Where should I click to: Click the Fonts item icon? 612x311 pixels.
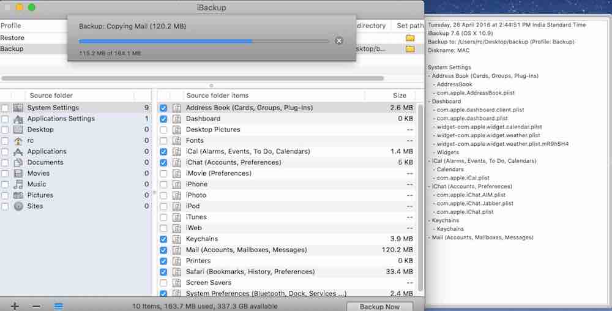pos(177,140)
